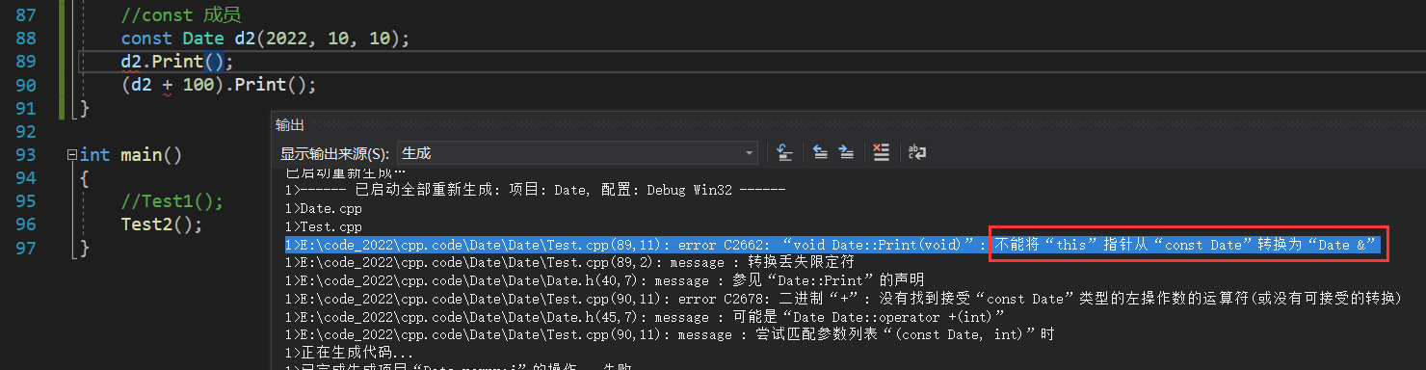1426x370 pixels.
Task: Click the 尝试匹配参数列表 message line
Action: click(x=670, y=335)
